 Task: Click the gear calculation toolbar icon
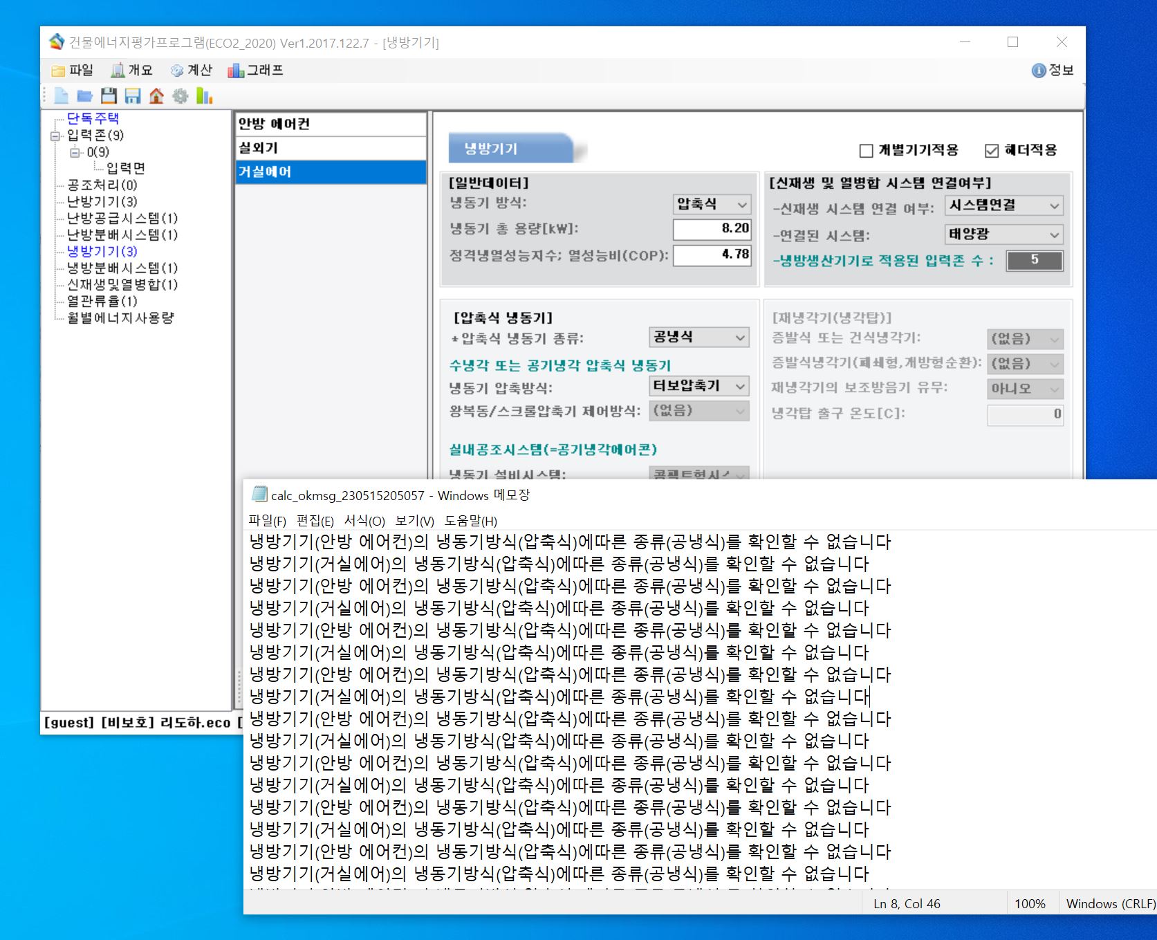[x=180, y=96]
